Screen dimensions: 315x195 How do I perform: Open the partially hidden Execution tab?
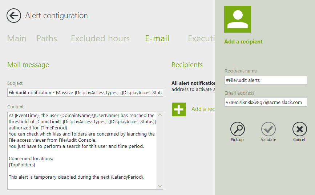(201, 38)
